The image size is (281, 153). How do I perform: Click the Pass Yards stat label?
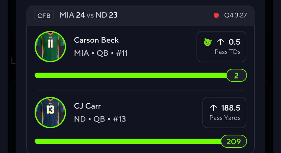click(225, 118)
